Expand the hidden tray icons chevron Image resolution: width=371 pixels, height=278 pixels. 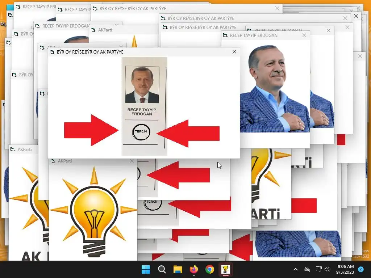(x=296, y=269)
